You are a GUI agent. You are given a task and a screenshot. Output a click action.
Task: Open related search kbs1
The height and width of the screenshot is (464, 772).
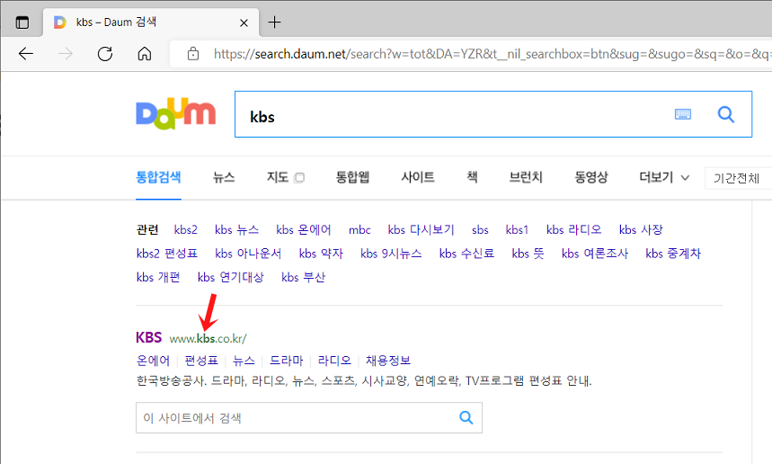click(x=517, y=230)
